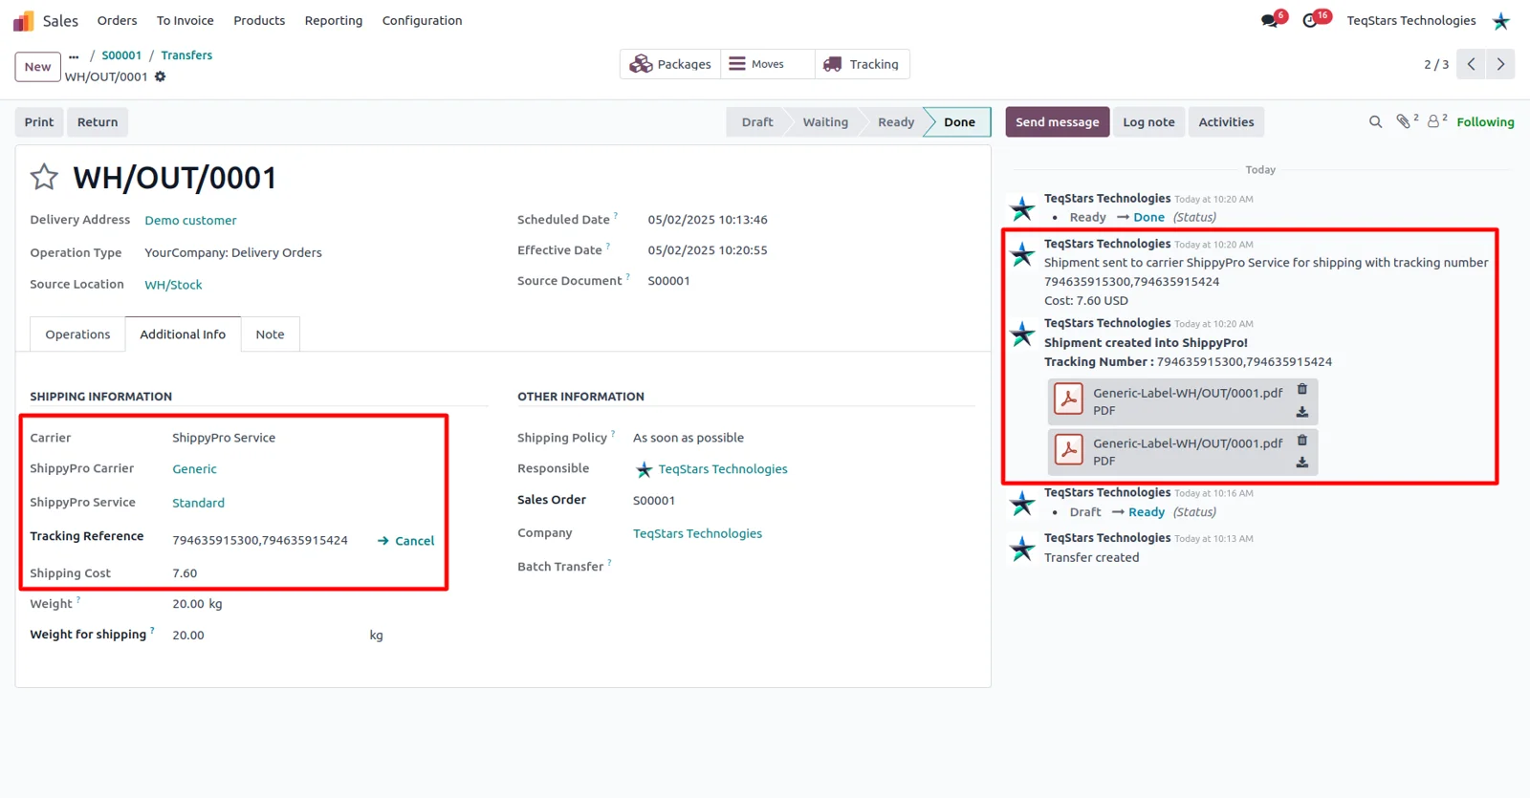The image size is (1530, 798).
Task: Open S00001 breadcrumb link
Action: 121,55
